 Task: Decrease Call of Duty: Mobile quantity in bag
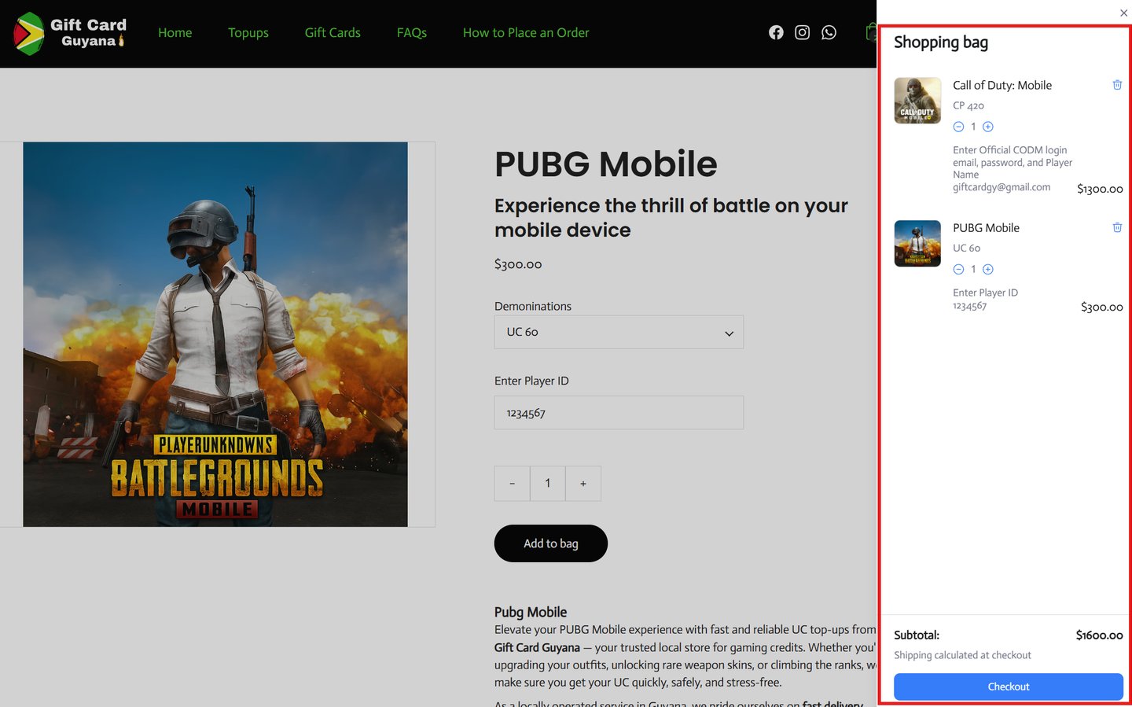click(958, 127)
